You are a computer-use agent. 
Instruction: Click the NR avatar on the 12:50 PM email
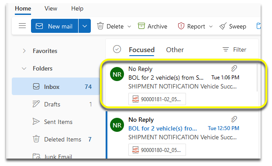(x=117, y=125)
